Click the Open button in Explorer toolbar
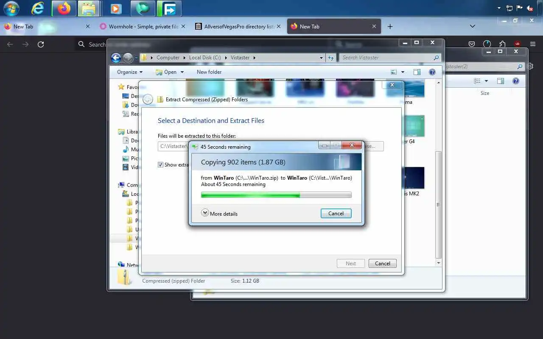The height and width of the screenshot is (339, 543). click(x=166, y=72)
